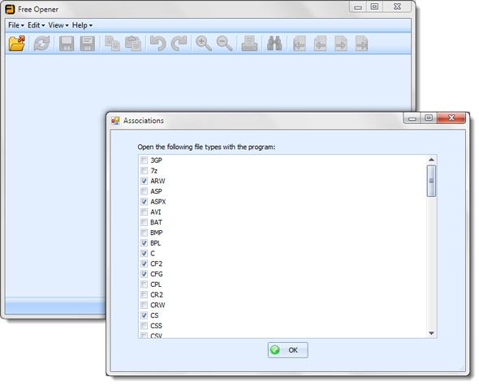
Task: Click the Paste clipboard icon
Action: [133, 43]
